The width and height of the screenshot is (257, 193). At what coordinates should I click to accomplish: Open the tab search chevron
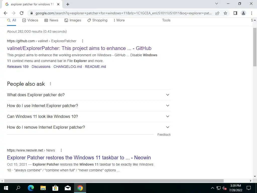coord(217,4)
